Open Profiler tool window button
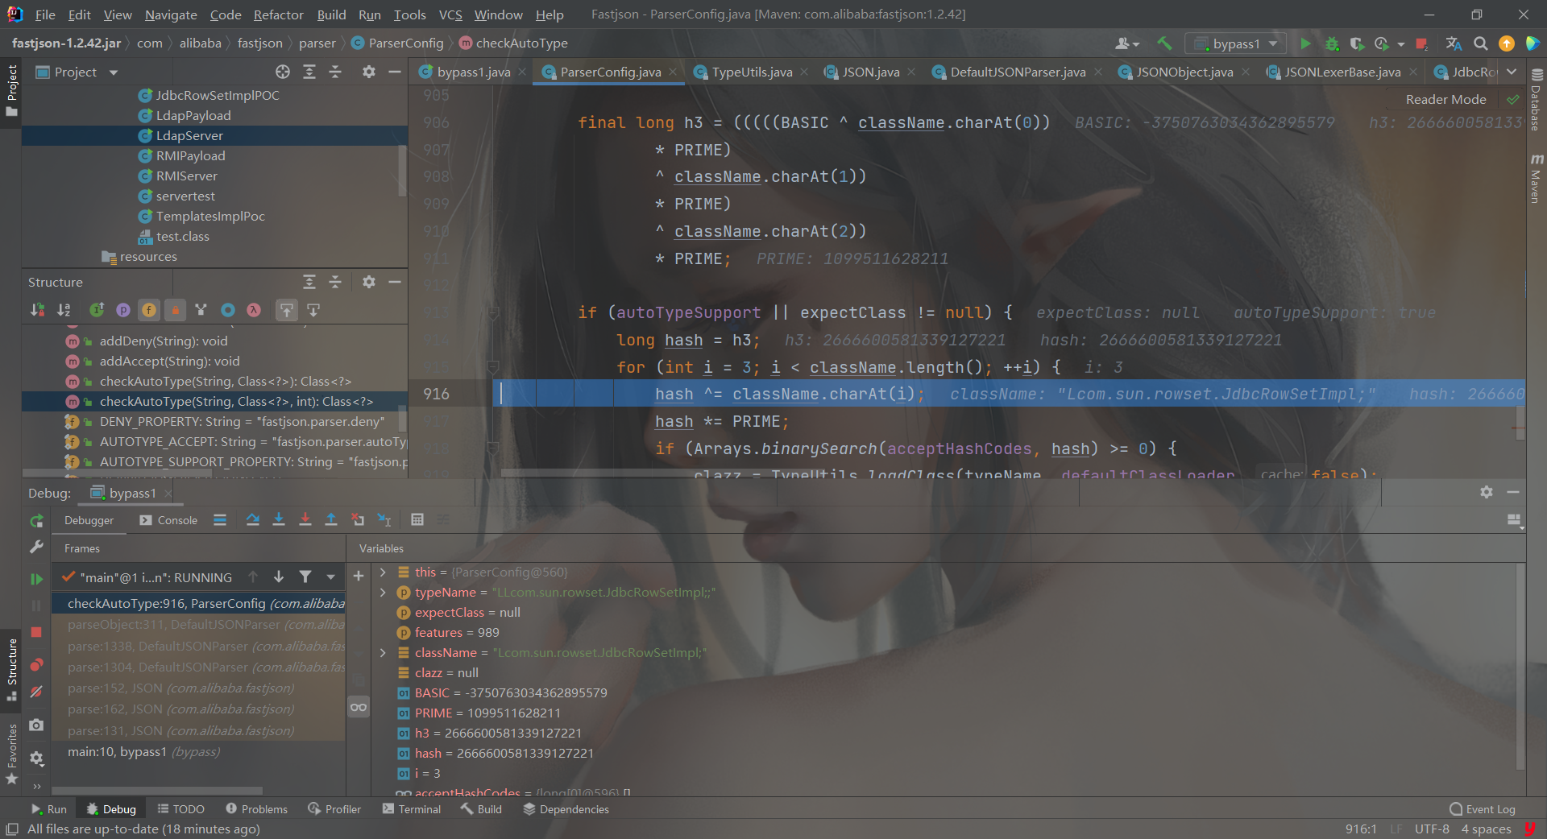 (x=334, y=809)
